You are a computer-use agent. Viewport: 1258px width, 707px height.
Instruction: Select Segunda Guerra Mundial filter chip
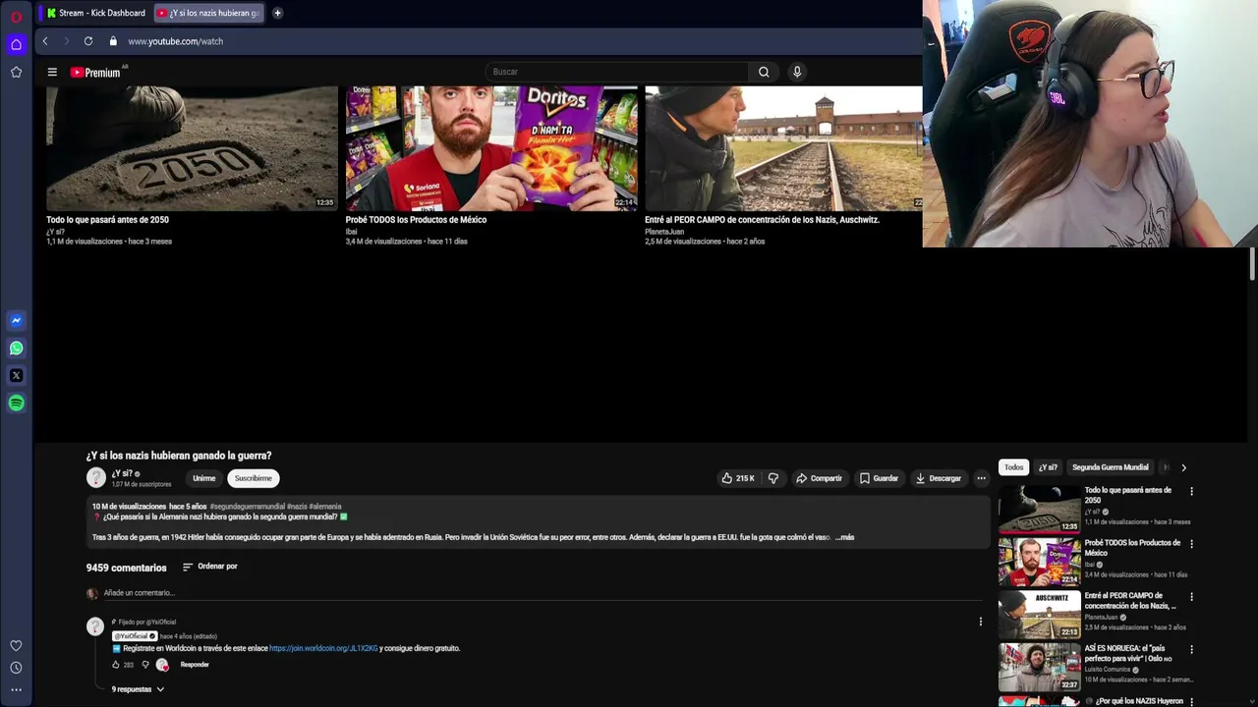click(x=1110, y=467)
